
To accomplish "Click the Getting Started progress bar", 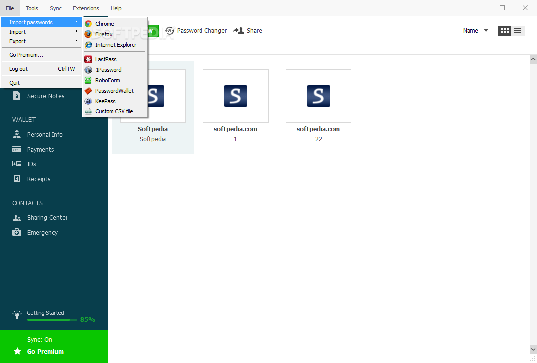I will point(52,320).
